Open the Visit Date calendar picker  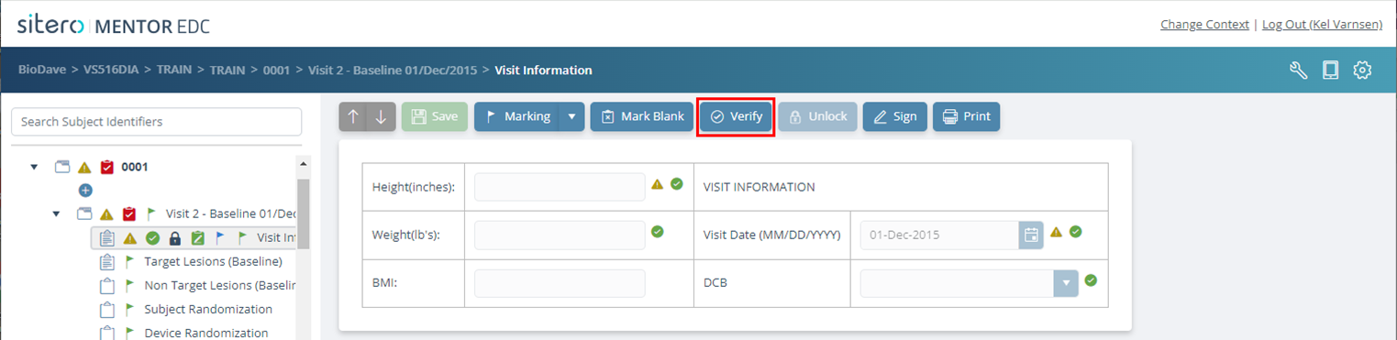click(1031, 235)
